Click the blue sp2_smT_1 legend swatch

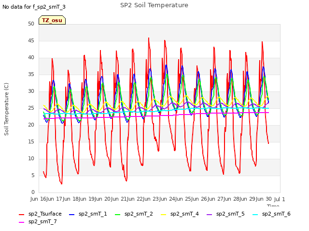(x=72, y=215)
